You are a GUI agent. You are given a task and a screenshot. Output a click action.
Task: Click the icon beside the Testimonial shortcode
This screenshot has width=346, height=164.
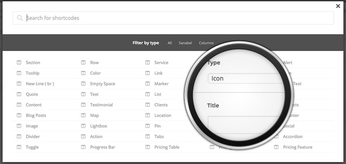83,105
